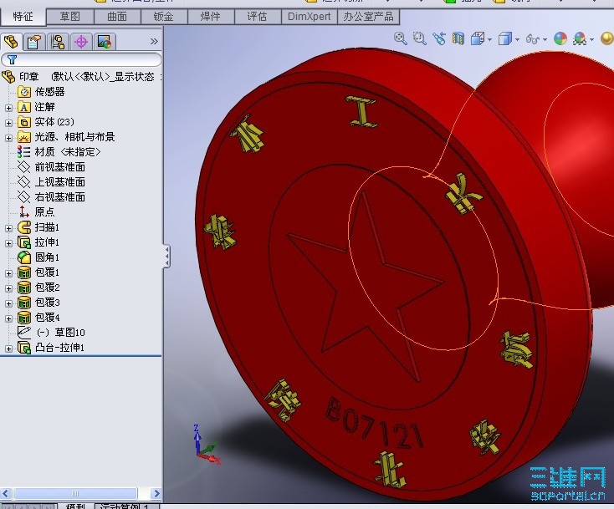Viewport: 614px width, 509px height.
Task: Select the 前视基准面 plane
Action: (59, 167)
